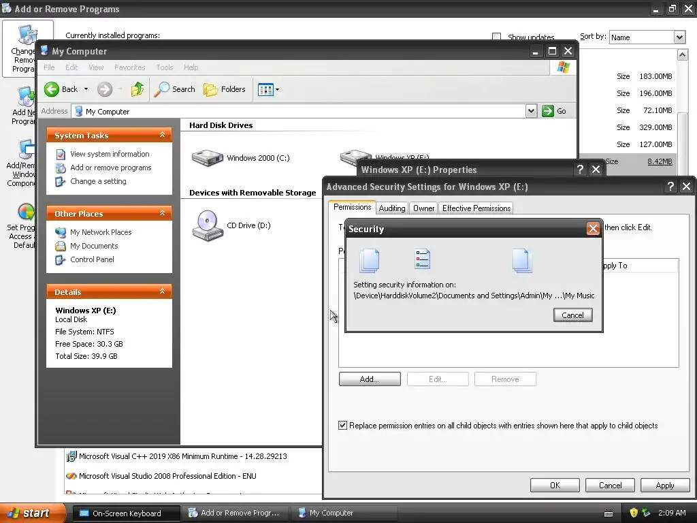Collapse the Details panel
Screen dimensions: 697x523
pos(162,291)
